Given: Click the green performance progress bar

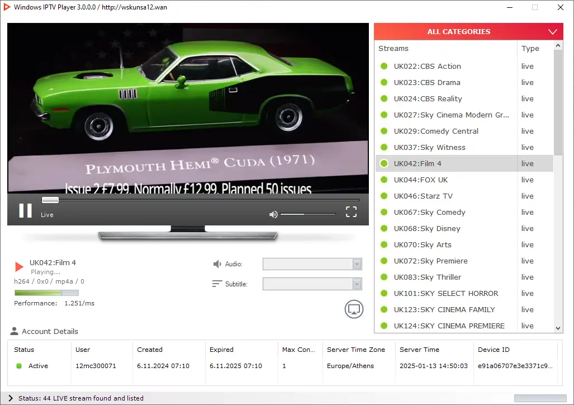Looking at the screenshot, I should (x=46, y=293).
